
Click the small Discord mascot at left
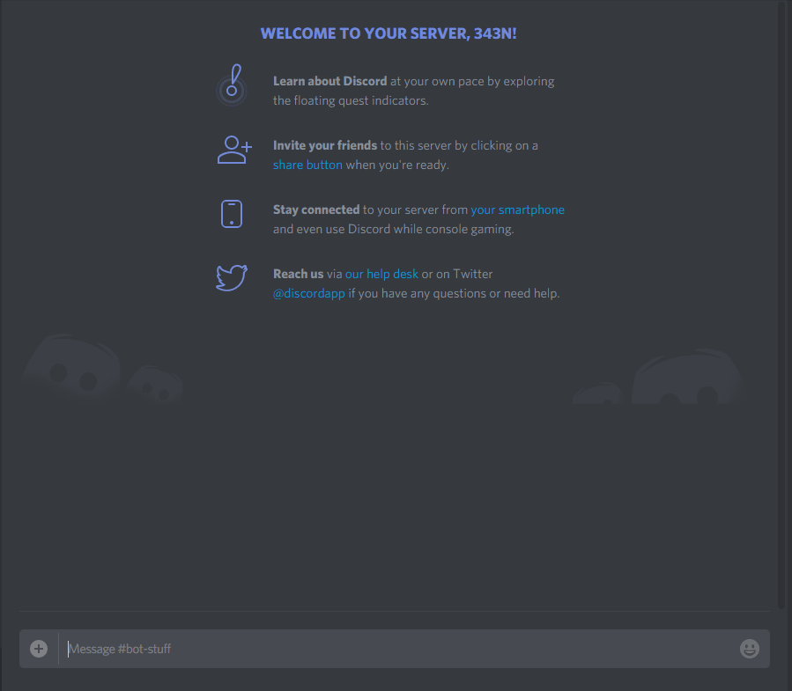[x=156, y=385]
